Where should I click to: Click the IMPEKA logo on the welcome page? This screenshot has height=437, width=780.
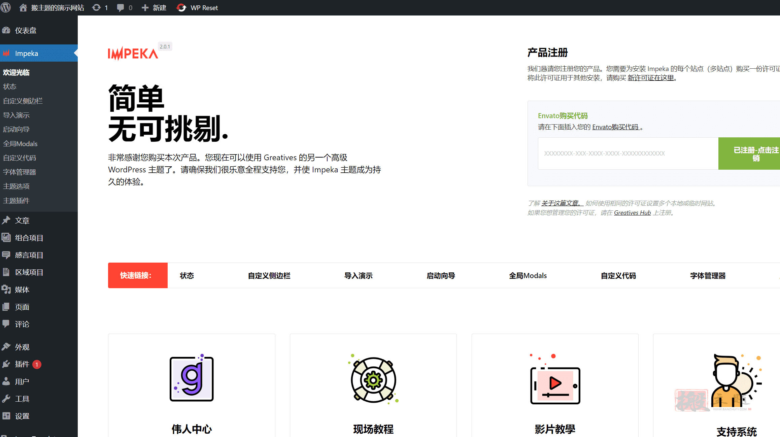click(x=133, y=54)
